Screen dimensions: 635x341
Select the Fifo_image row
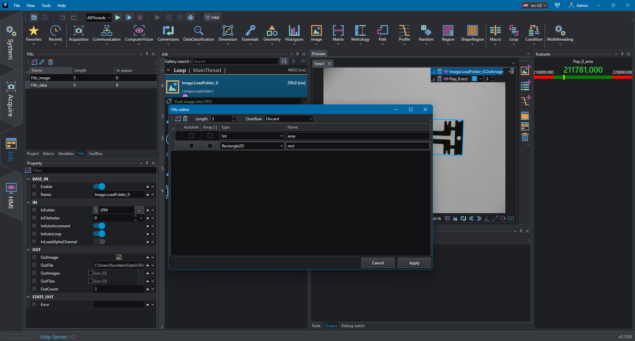click(x=91, y=78)
